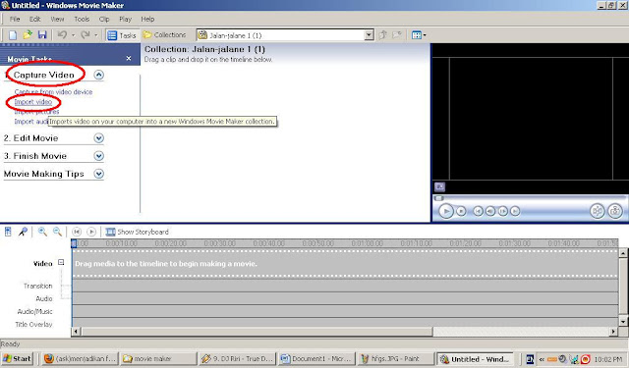Play the preview monitor video
The height and width of the screenshot is (368, 629).
coord(445,211)
